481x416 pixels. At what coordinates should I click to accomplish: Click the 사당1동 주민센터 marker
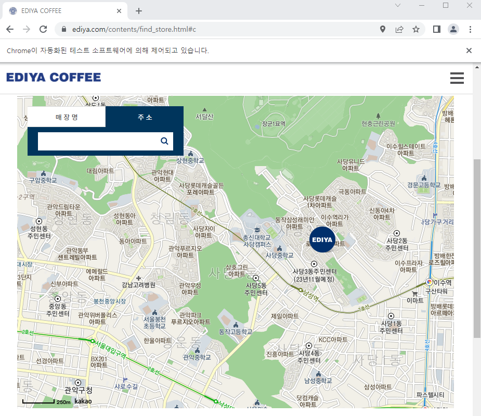click(391, 316)
